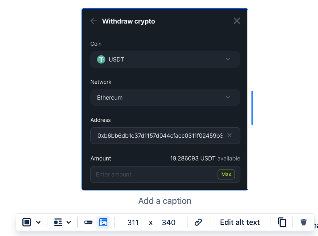This screenshot has height=236, width=318.
Task: Click Add a caption
Action: tap(165, 201)
